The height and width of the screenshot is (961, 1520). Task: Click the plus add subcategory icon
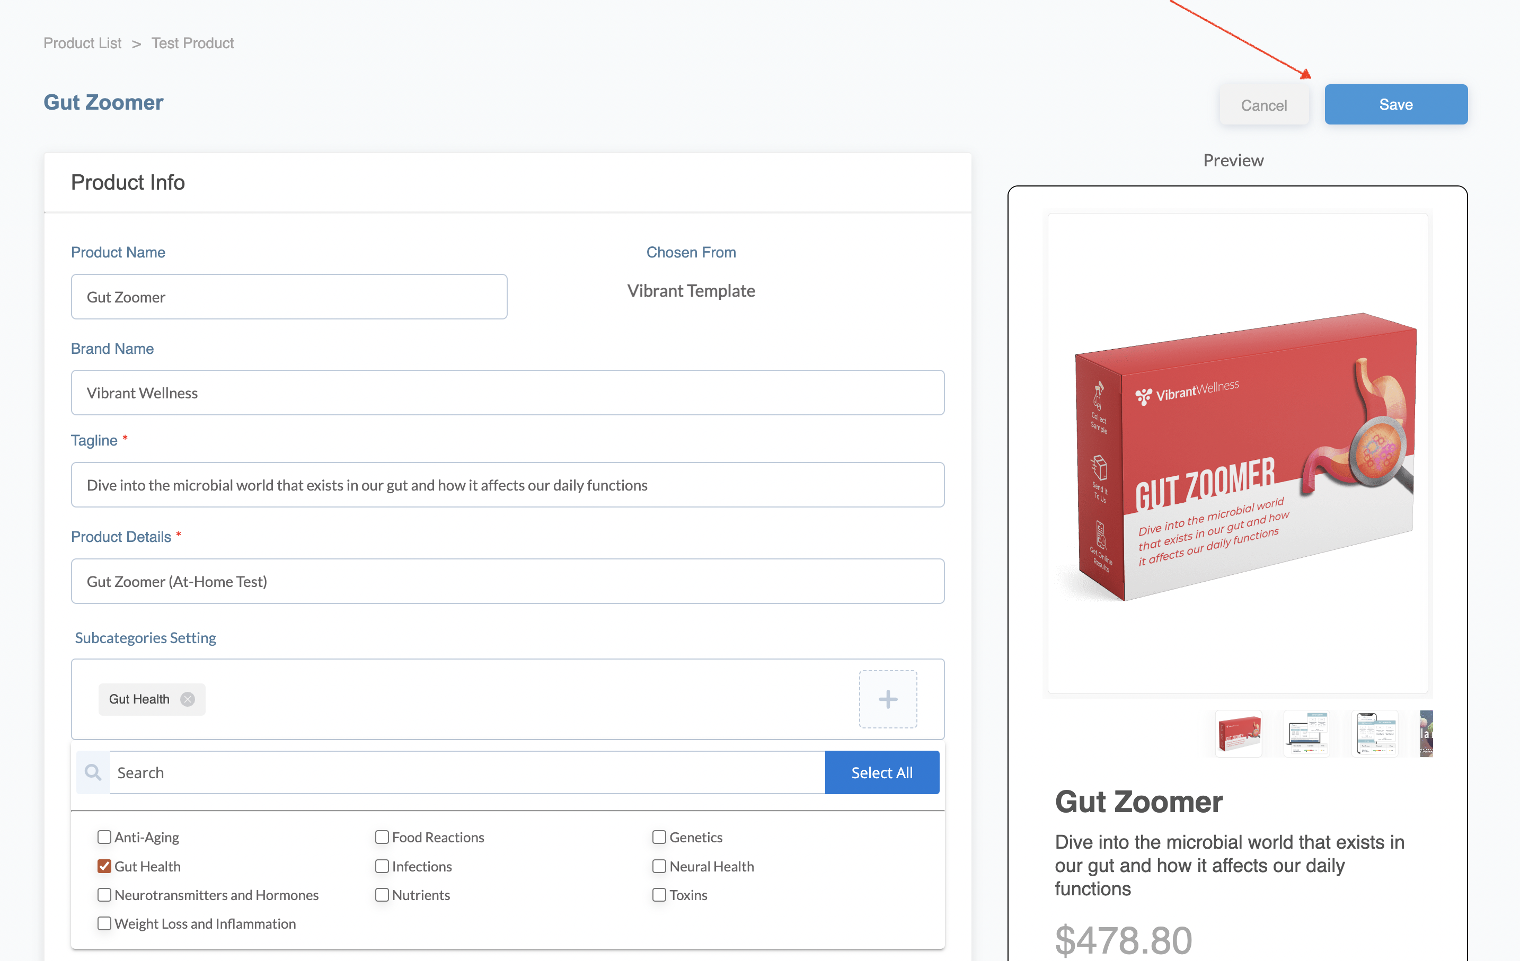tap(888, 699)
